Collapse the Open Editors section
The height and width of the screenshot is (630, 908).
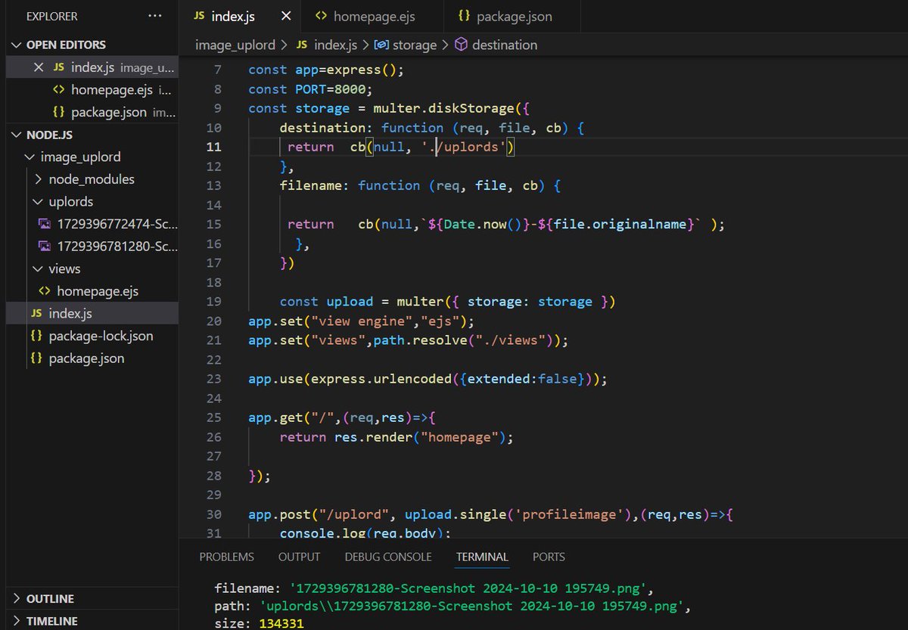pyautogui.click(x=17, y=45)
